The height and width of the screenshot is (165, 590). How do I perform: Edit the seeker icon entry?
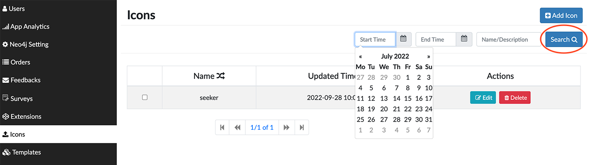[x=483, y=97]
